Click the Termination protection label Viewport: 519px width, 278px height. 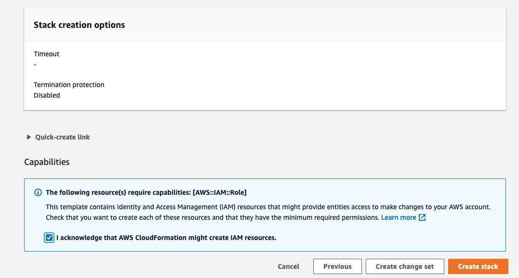[69, 84]
